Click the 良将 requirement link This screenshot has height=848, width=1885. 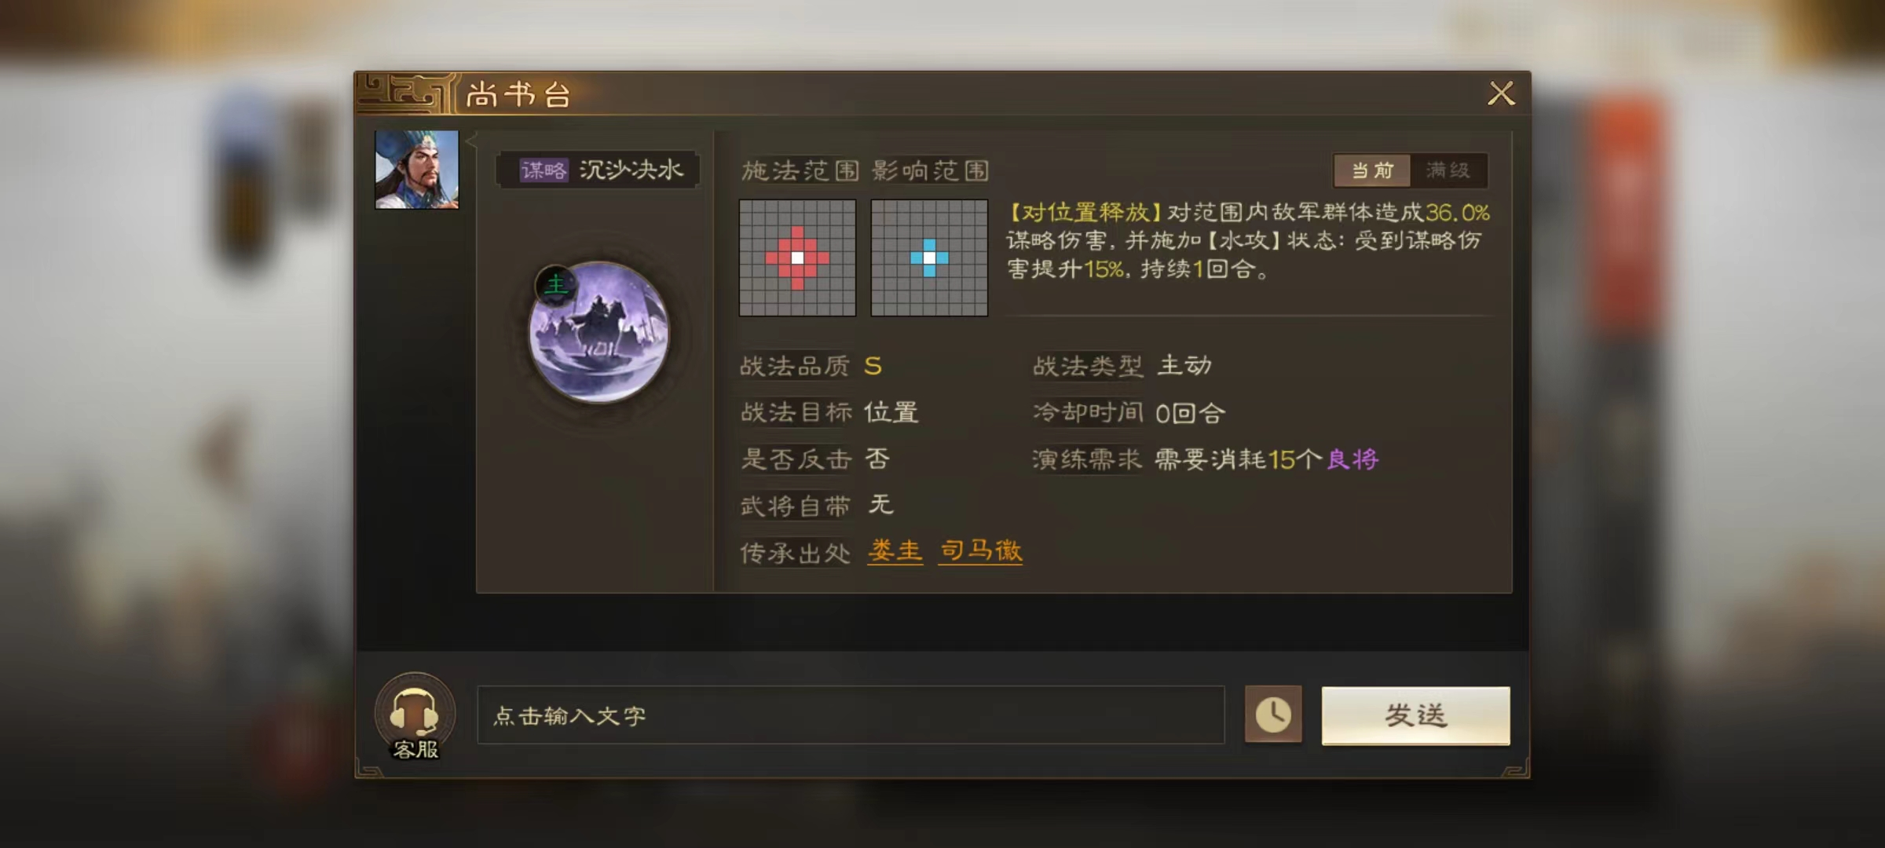pos(1352,459)
